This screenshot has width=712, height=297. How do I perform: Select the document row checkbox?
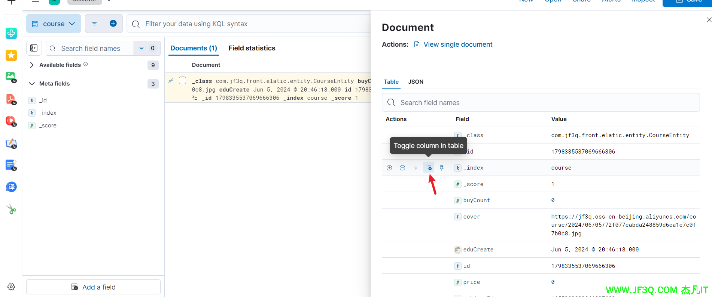click(183, 80)
